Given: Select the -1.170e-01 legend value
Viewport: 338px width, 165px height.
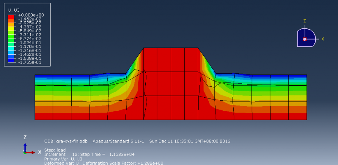Looking at the screenshot, I should click(x=30, y=47).
